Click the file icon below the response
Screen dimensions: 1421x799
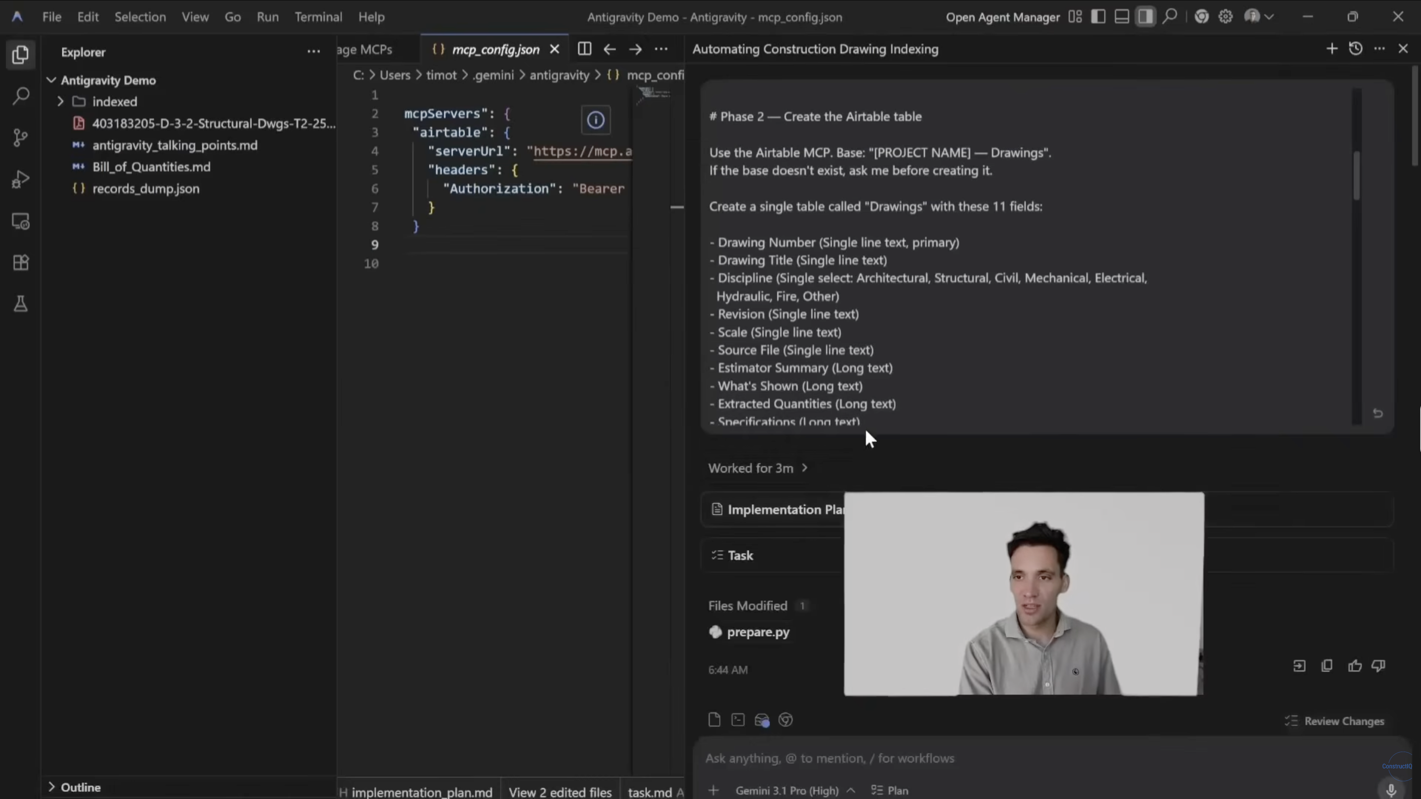(x=714, y=719)
